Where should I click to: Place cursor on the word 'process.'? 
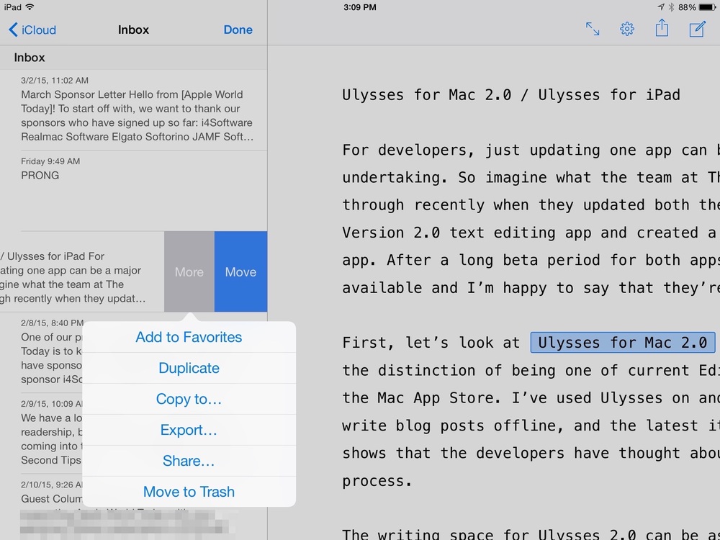[377, 481]
